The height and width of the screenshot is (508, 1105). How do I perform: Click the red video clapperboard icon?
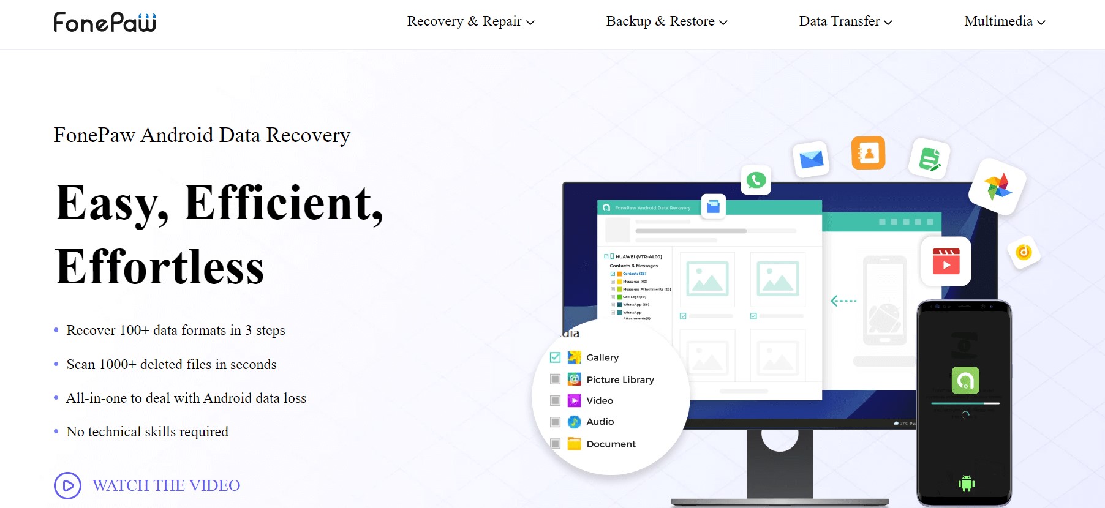[946, 261]
